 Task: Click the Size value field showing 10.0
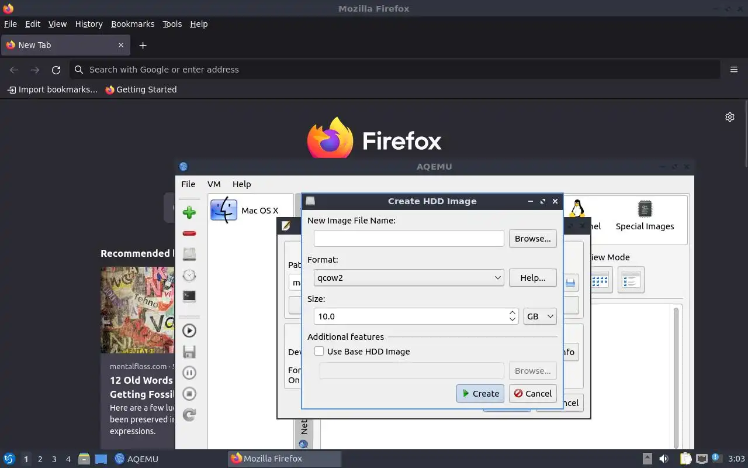411,316
